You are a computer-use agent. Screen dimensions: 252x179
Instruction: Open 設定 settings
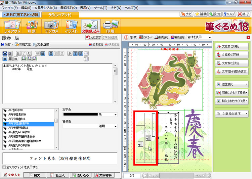(x=215, y=14)
